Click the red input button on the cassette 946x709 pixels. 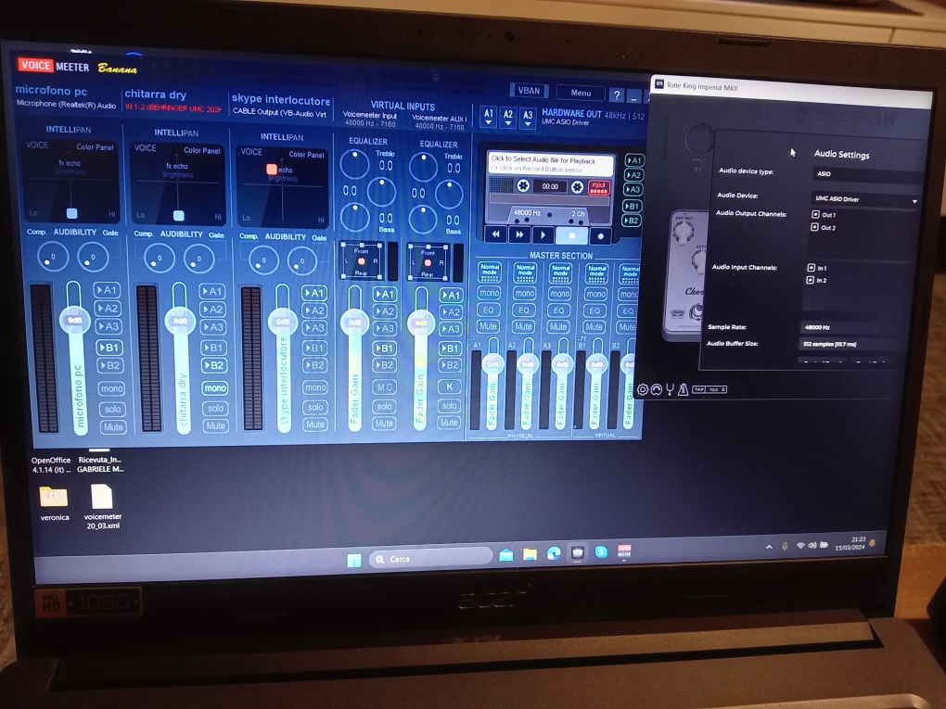pyautogui.click(x=598, y=187)
